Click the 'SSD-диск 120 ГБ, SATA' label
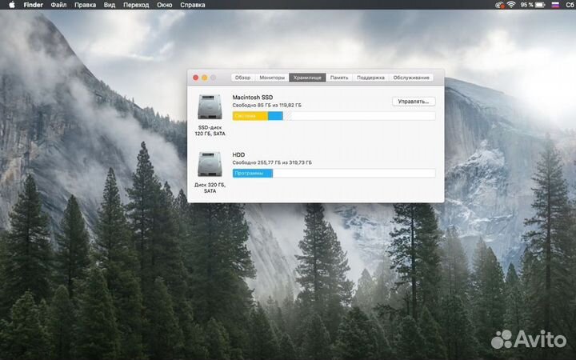Image resolution: width=576 pixels, height=360 pixels. (210, 130)
